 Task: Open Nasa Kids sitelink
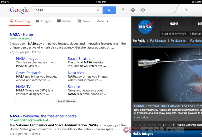[x=76, y=73]
